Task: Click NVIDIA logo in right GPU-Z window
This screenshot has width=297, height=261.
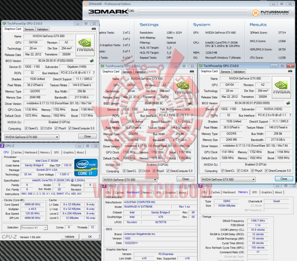Action: point(281,87)
